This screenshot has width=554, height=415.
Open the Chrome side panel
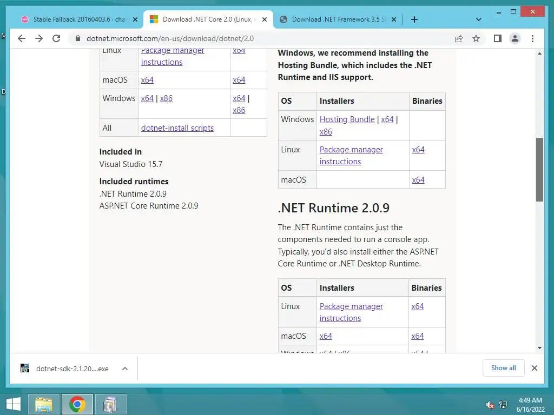click(498, 38)
